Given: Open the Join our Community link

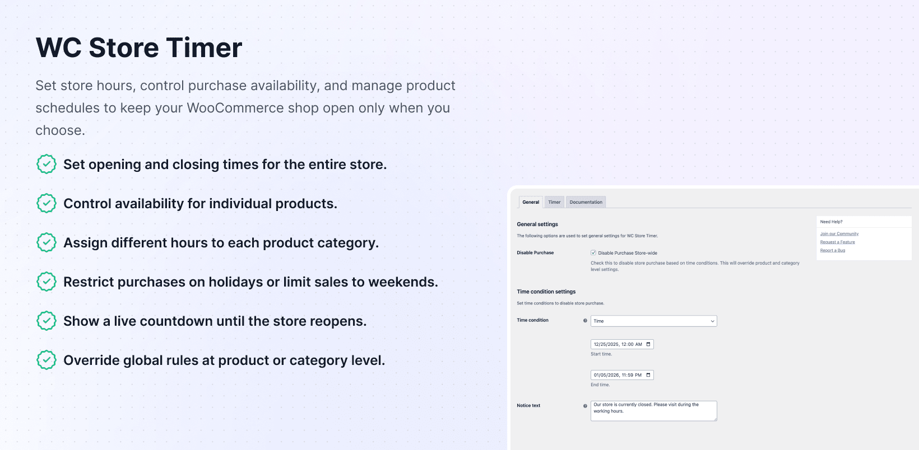Looking at the screenshot, I should [839, 234].
